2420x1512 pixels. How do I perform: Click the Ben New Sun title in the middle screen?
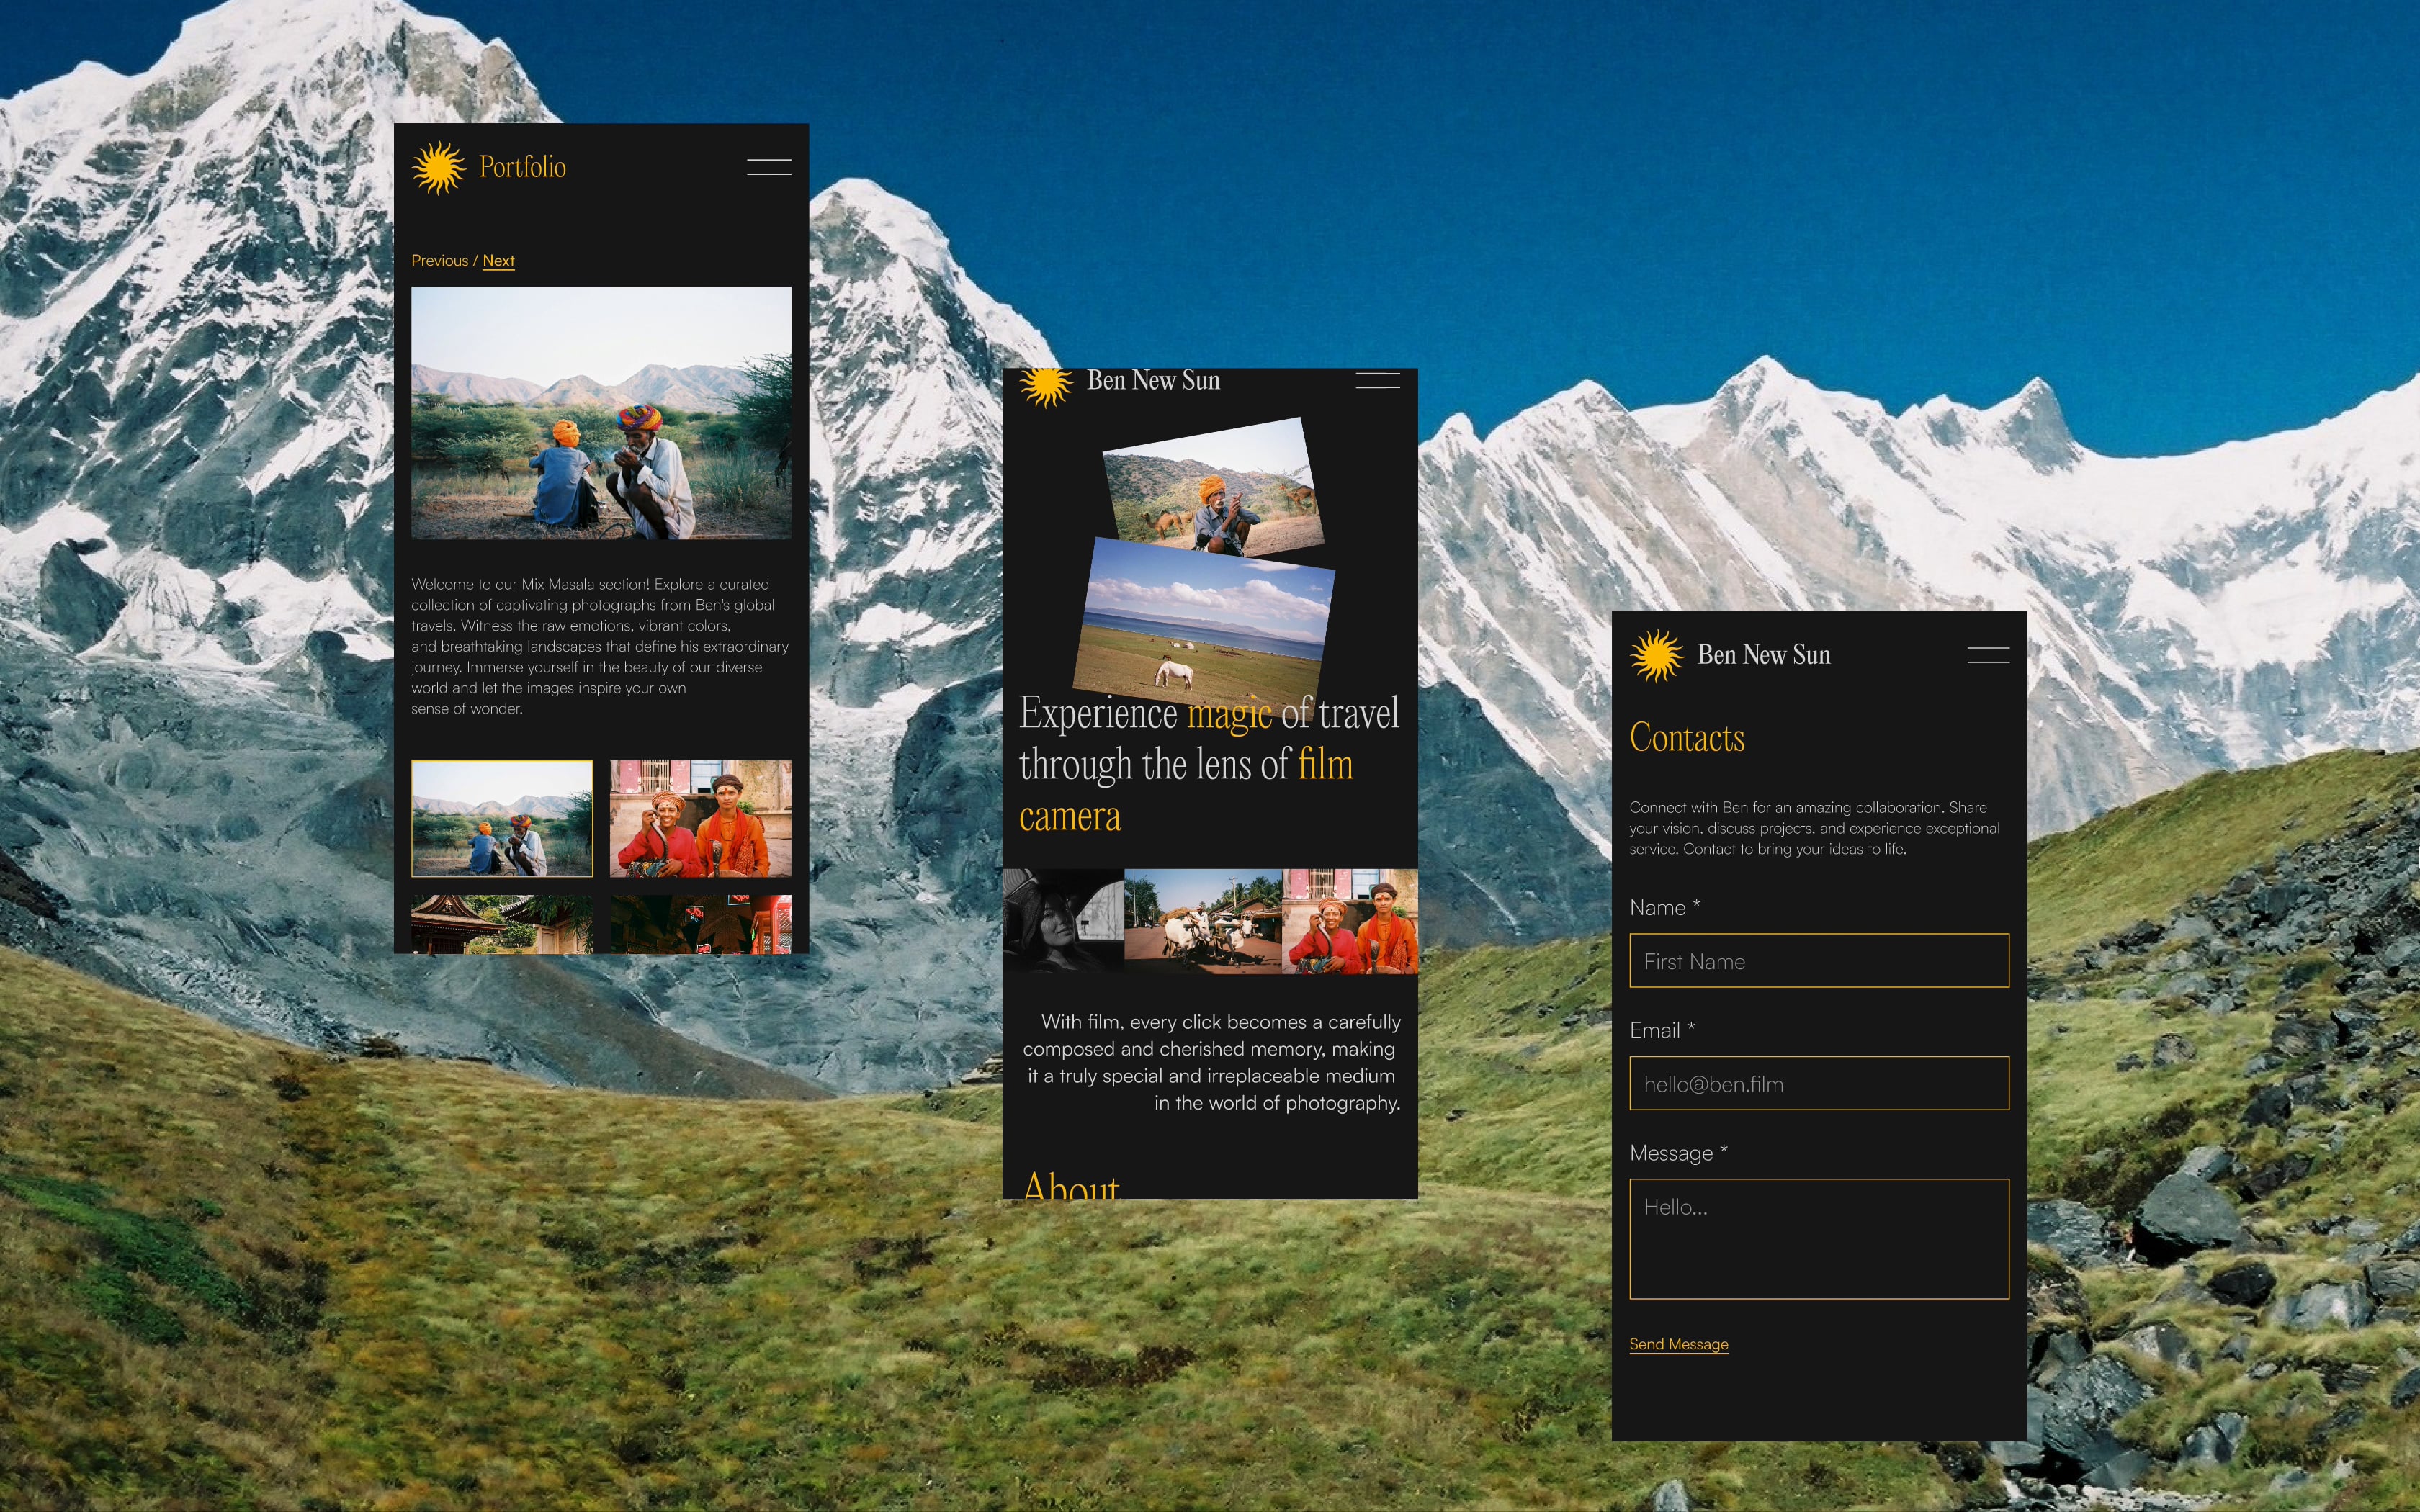[1153, 380]
